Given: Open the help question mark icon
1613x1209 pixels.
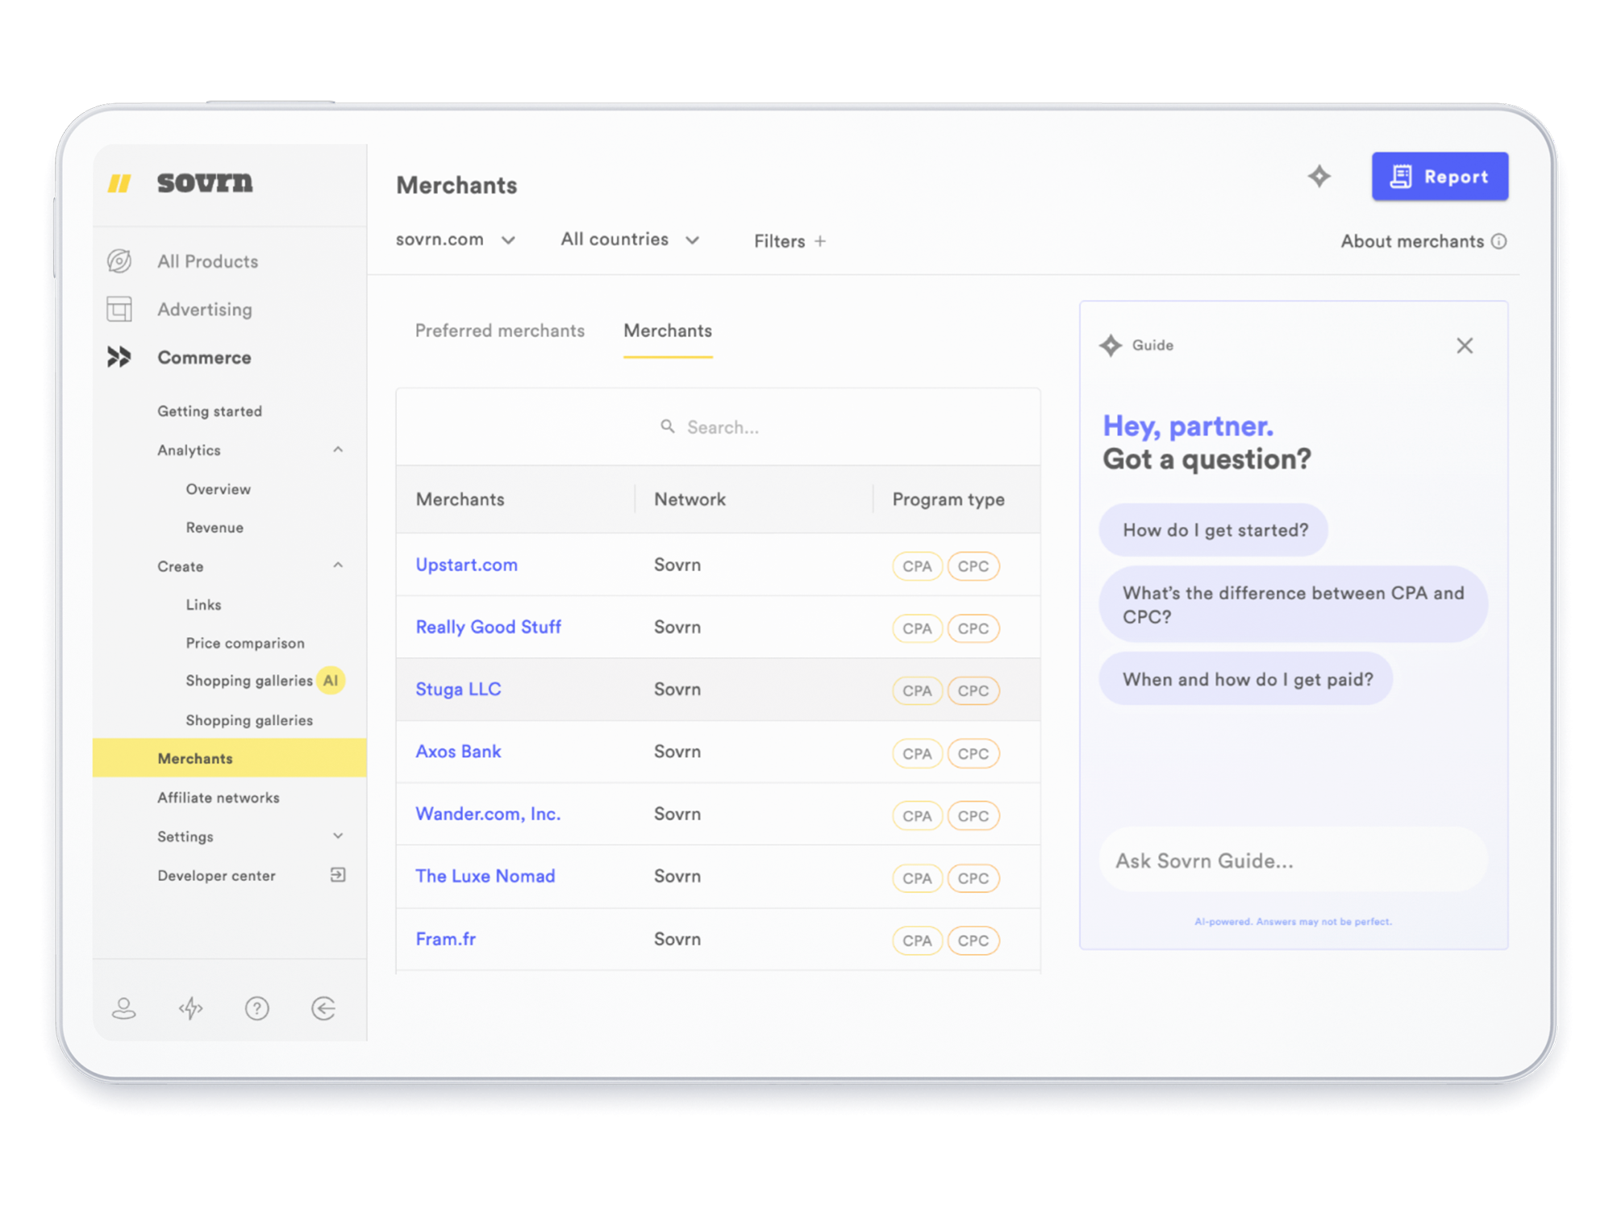Looking at the screenshot, I should tap(257, 1008).
